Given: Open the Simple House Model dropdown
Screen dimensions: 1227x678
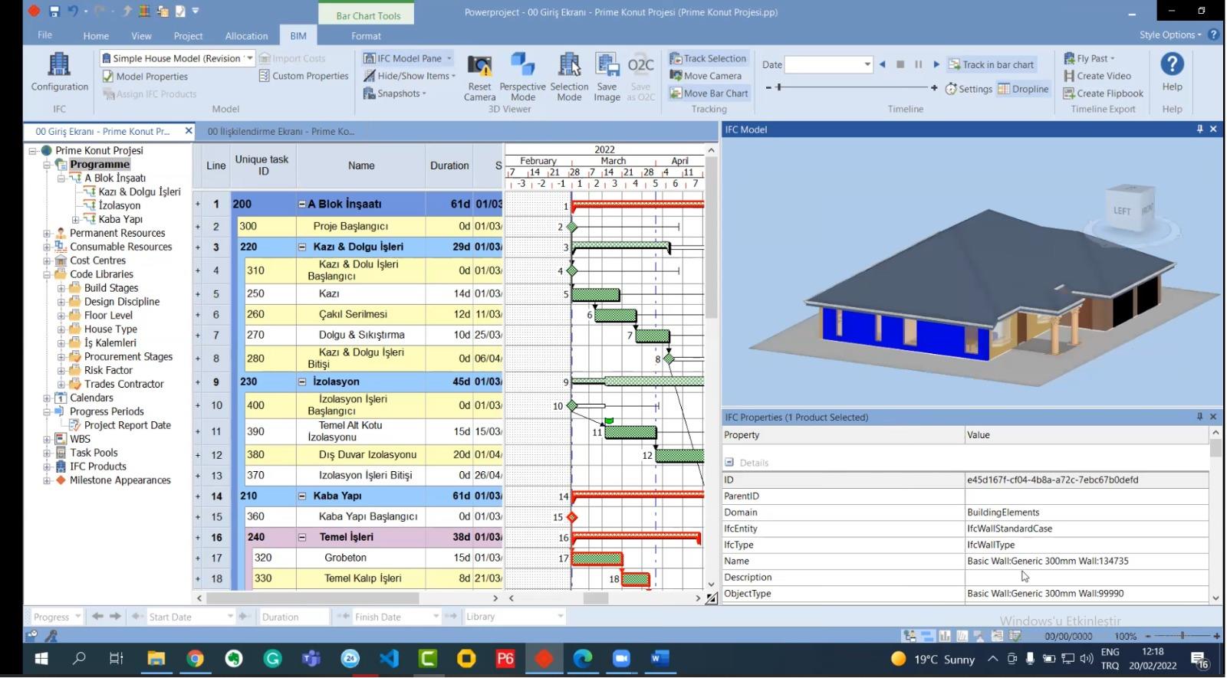Looking at the screenshot, I should pyautogui.click(x=249, y=58).
